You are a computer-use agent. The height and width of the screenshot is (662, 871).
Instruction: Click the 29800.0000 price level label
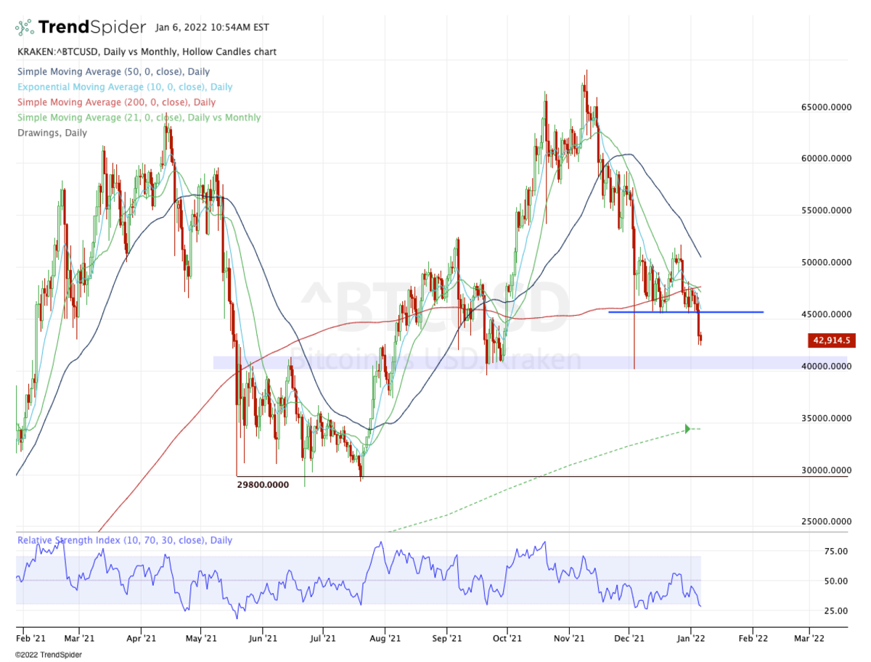pyautogui.click(x=263, y=484)
